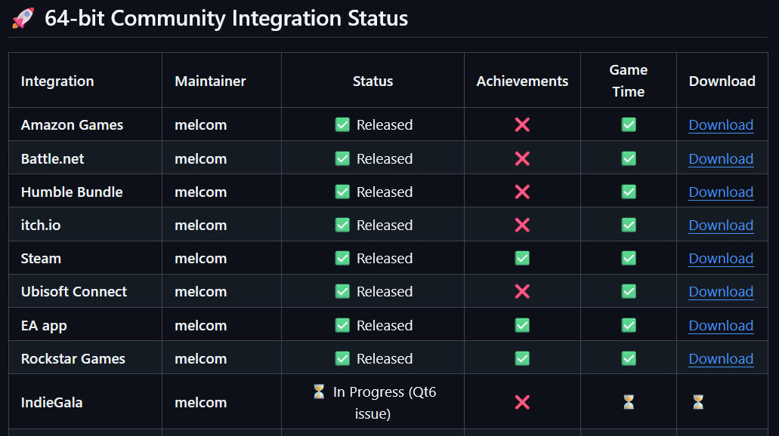This screenshot has height=436, width=779.
Task: Click the Amazon Games achievements red cross
Action: [x=522, y=124]
